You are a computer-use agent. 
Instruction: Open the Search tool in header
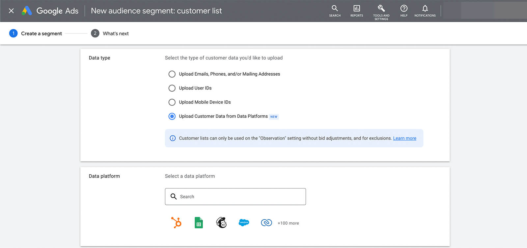coord(335,11)
